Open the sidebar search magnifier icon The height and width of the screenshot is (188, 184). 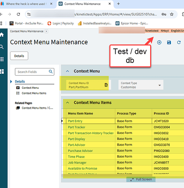tap(2, 47)
